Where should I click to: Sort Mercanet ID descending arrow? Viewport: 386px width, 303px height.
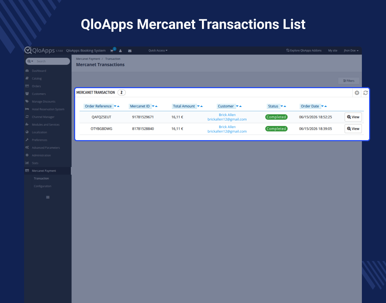click(153, 106)
